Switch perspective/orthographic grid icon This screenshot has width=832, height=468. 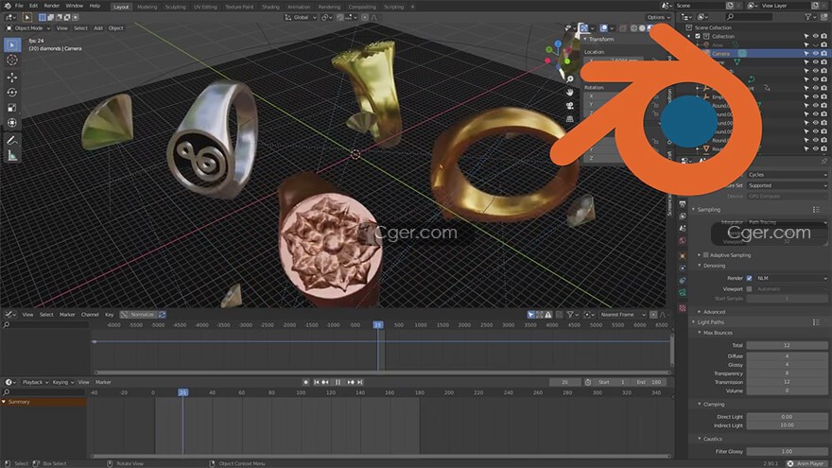pos(570,119)
